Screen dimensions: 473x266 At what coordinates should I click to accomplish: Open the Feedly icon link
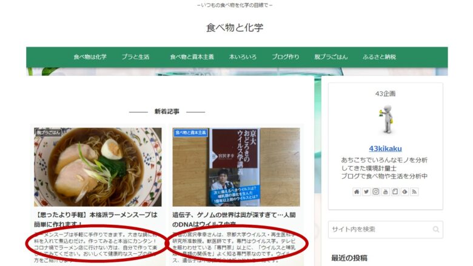coord(405,192)
